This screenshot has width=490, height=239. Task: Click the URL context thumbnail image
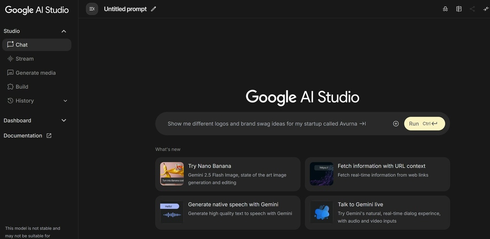click(322, 174)
